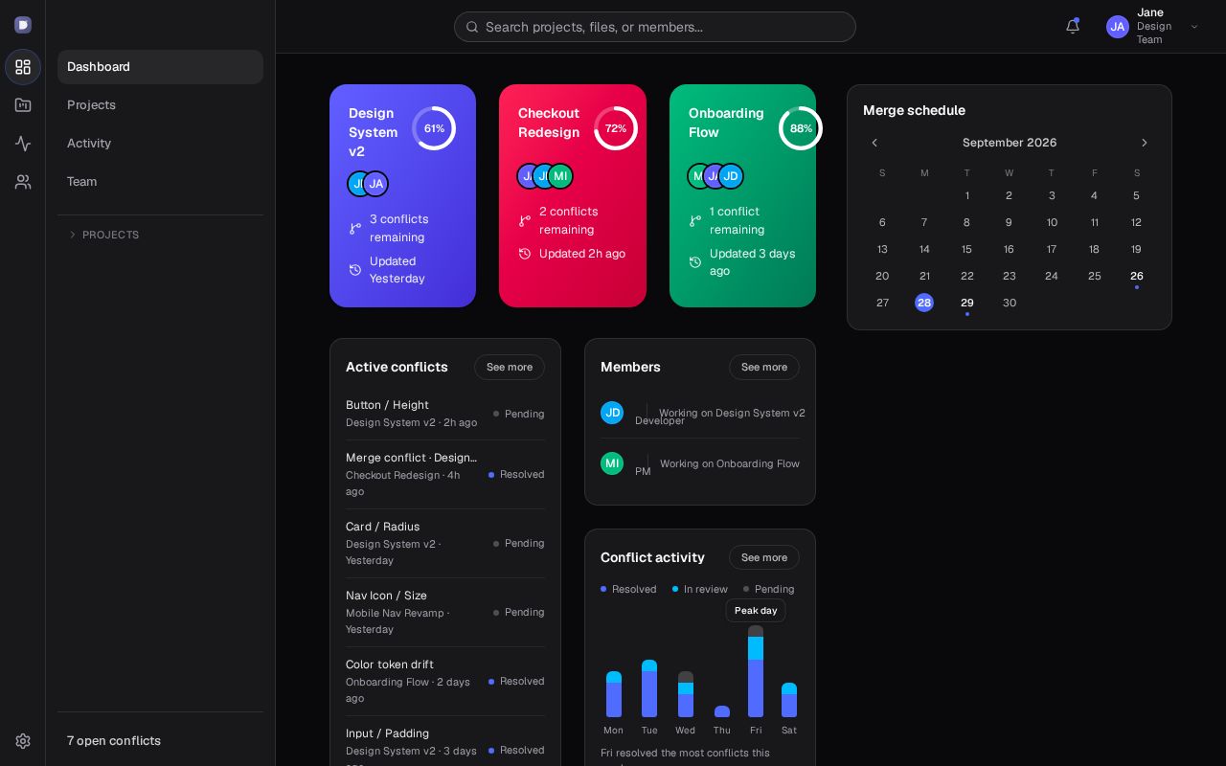Click the JD avatar in Members list
This screenshot has height=766, width=1226.
click(612, 413)
